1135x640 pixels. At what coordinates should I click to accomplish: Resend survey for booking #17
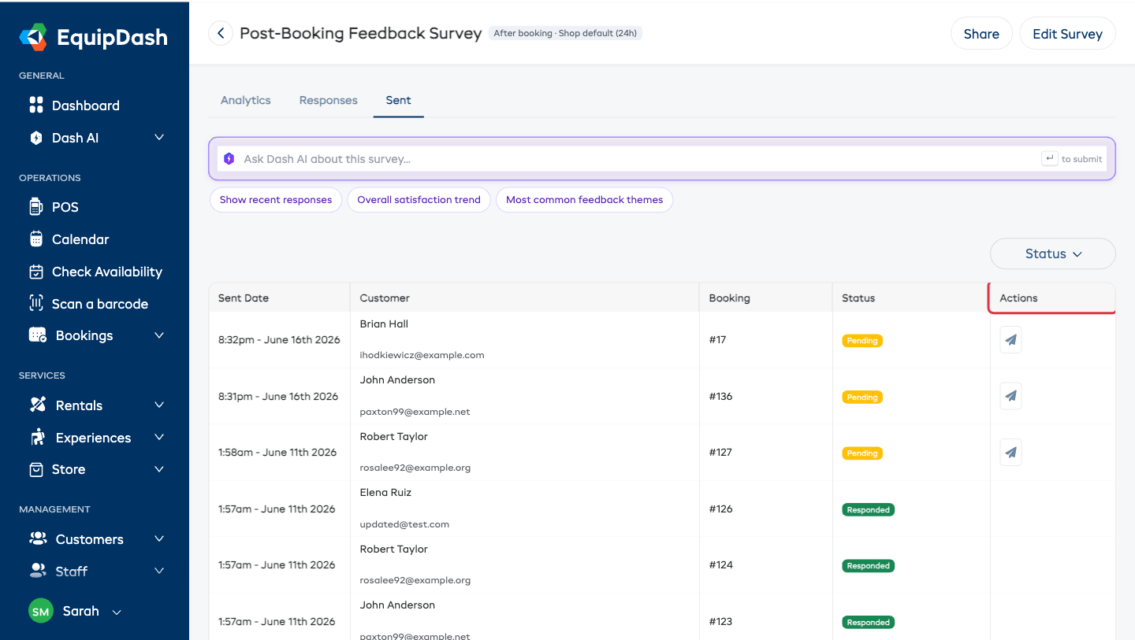[x=1011, y=340]
